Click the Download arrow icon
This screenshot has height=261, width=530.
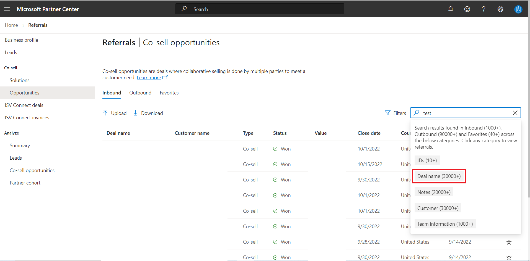(135, 113)
